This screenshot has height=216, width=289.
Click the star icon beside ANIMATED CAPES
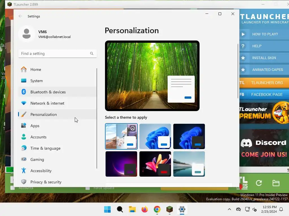[243, 70]
